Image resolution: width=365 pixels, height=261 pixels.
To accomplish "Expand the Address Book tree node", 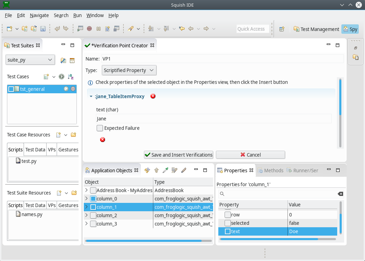I will tap(87, 190).
